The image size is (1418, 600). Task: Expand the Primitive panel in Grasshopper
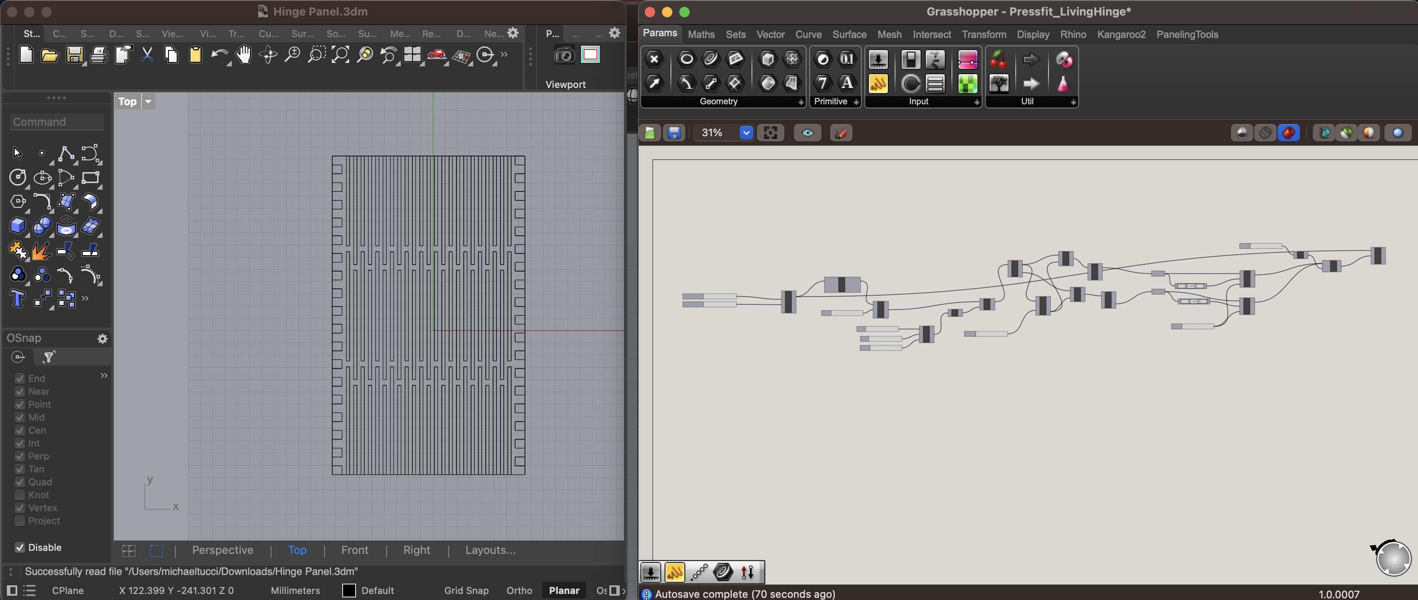pos(856,102)
